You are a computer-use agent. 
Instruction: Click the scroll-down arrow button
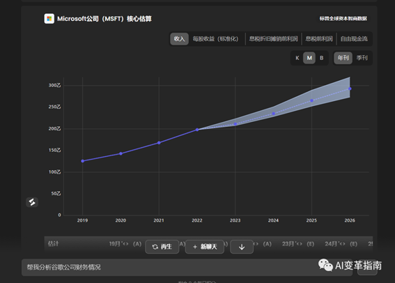coord(242,247)
